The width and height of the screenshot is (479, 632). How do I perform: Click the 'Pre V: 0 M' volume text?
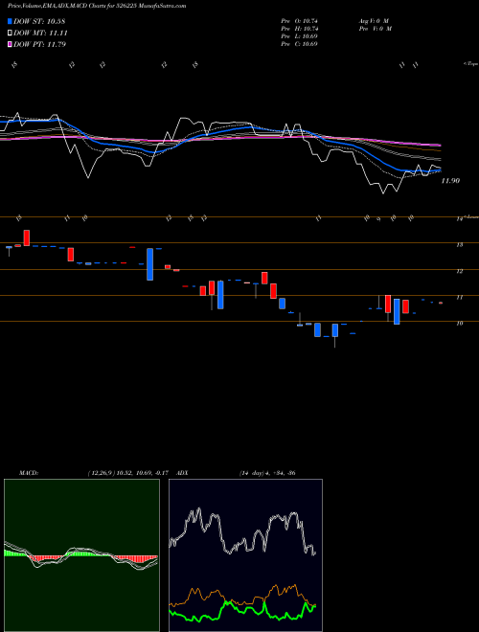(x=376, y=29)
